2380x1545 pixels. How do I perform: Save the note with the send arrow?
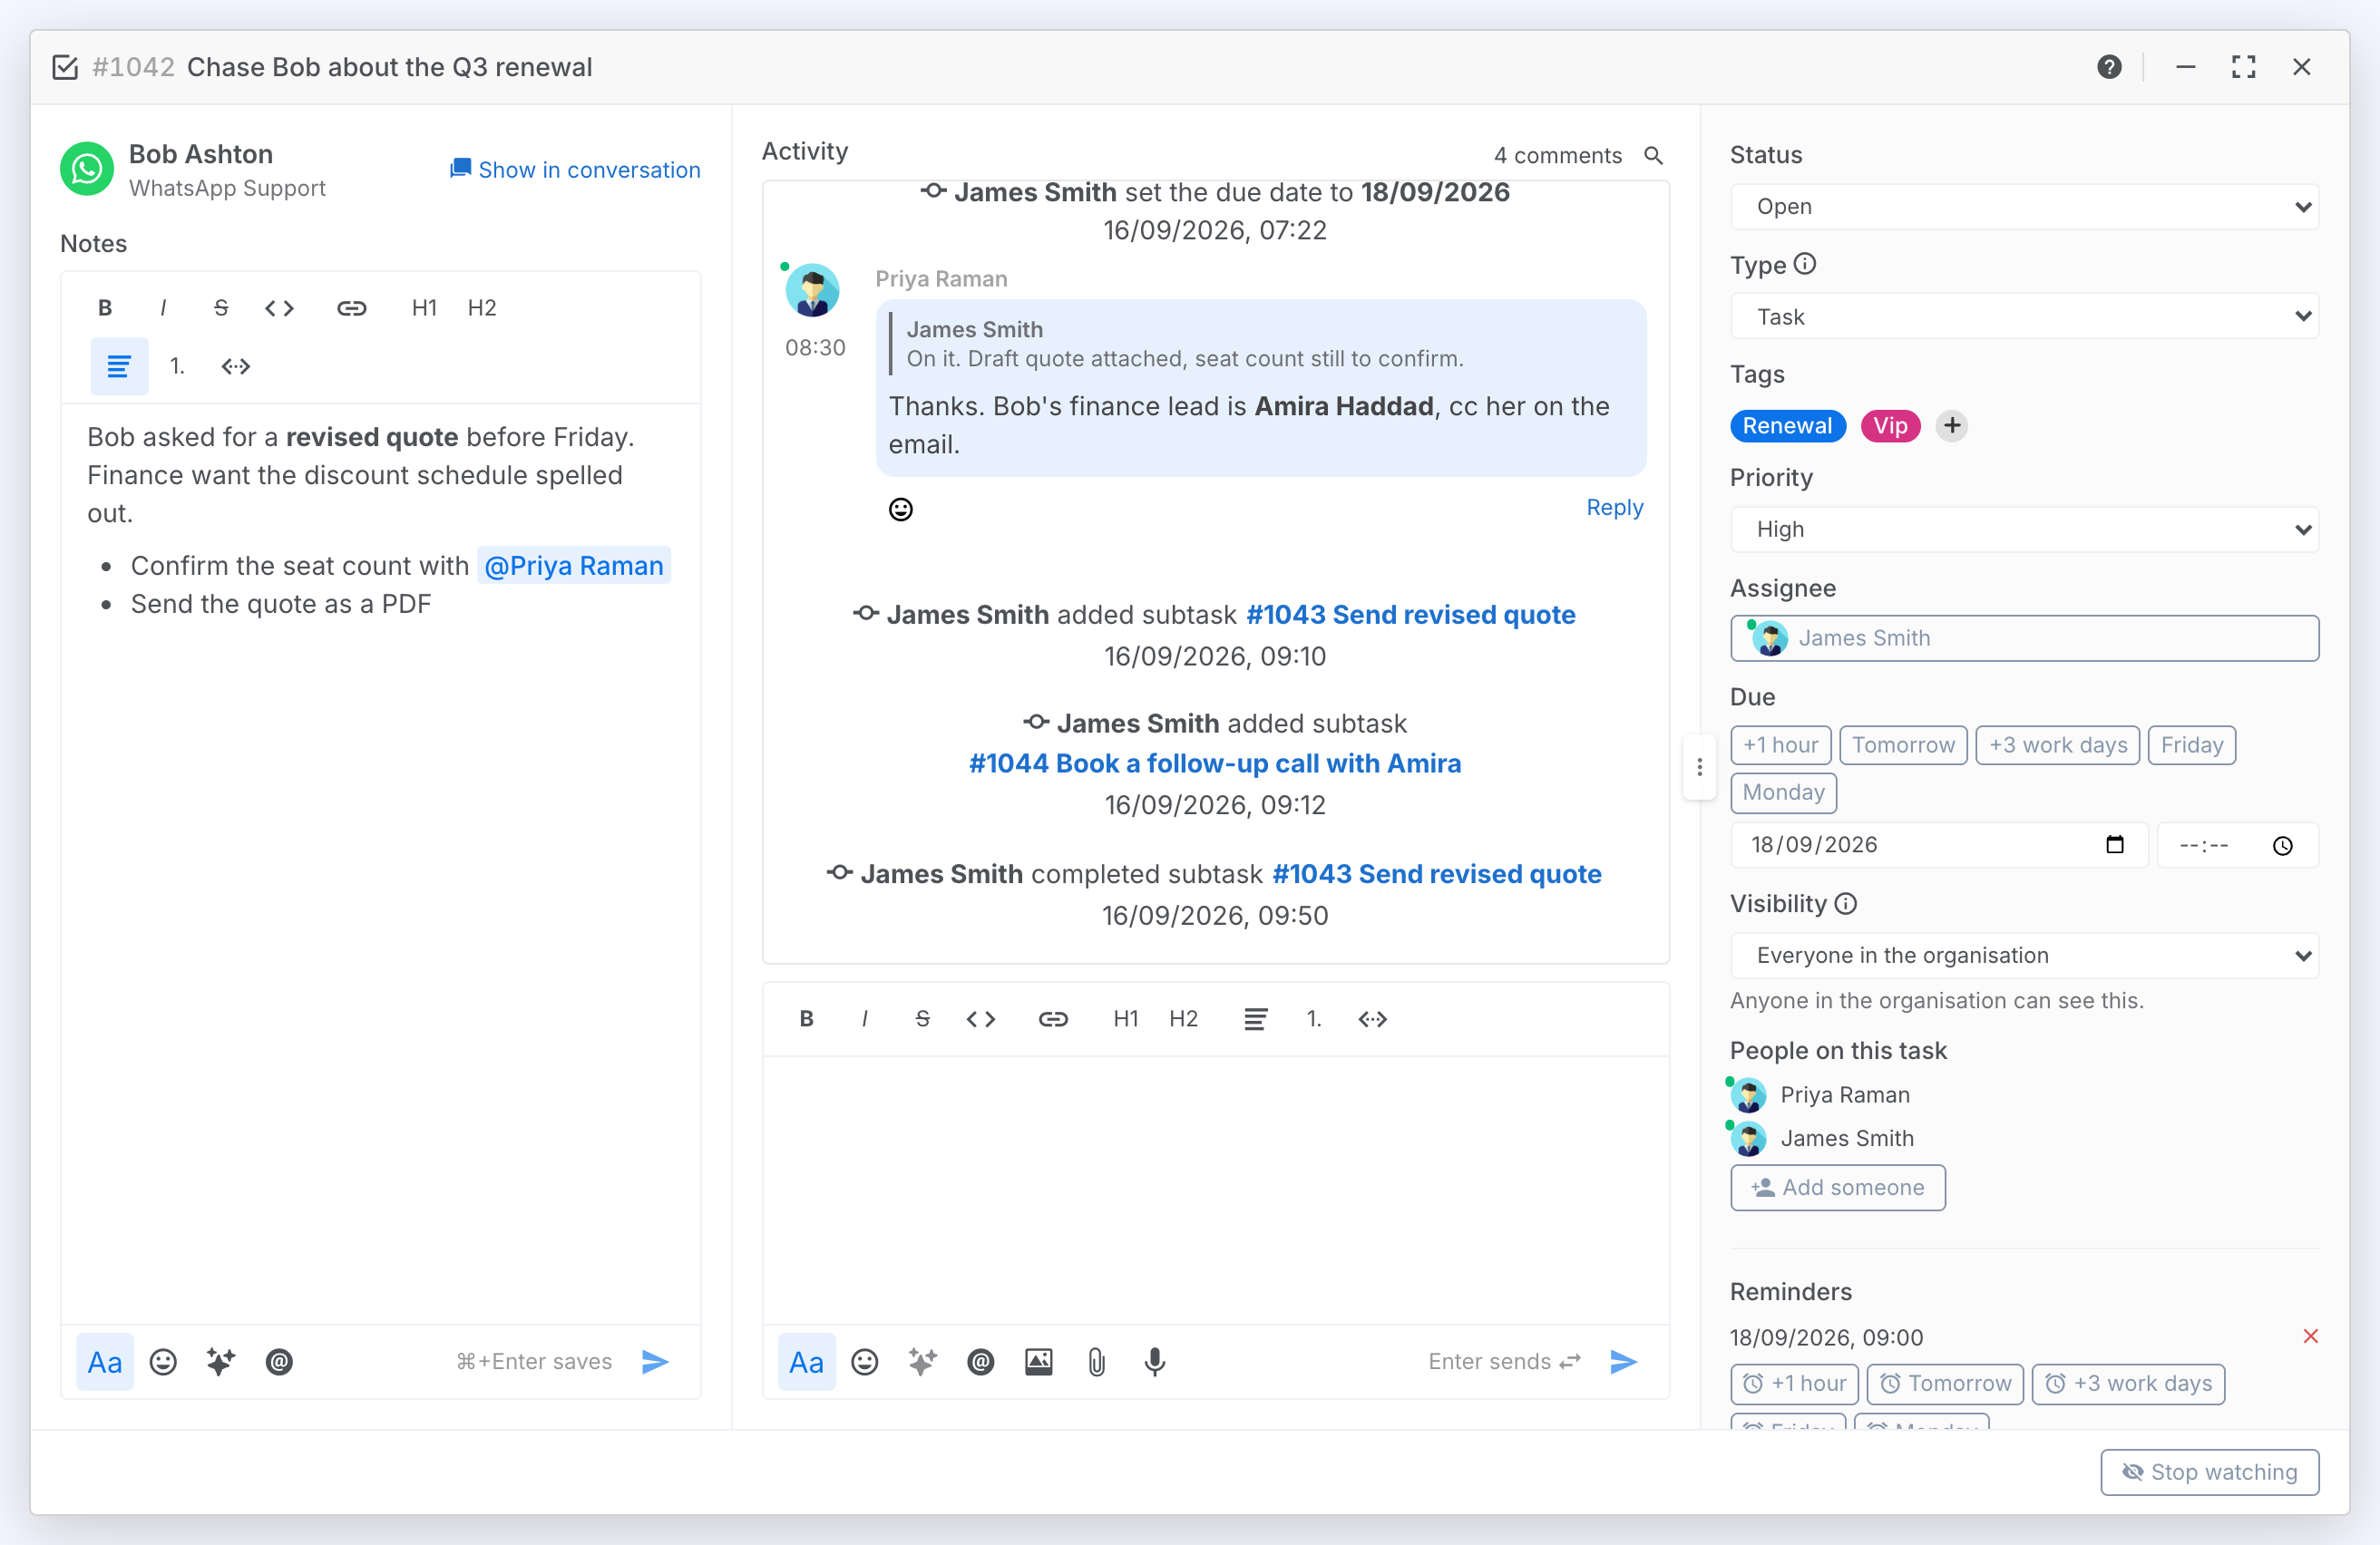click(x=655, y=1361)
